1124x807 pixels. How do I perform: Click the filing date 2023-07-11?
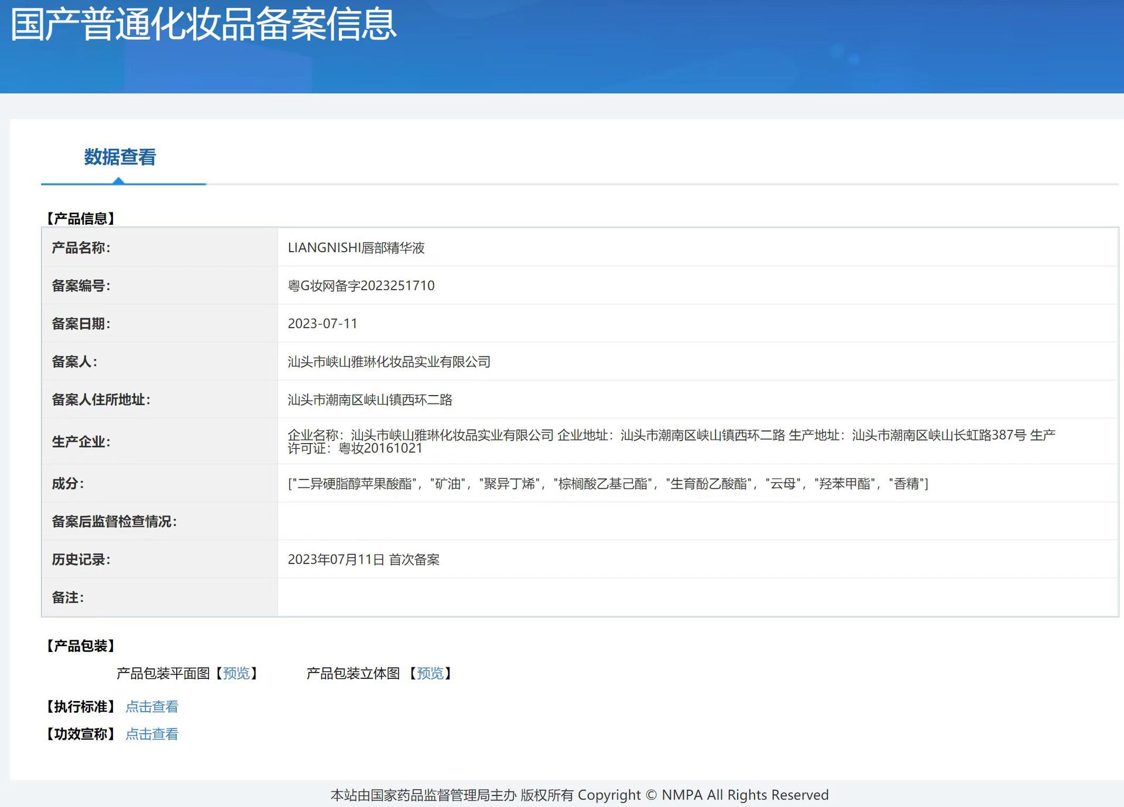[322, 324]
